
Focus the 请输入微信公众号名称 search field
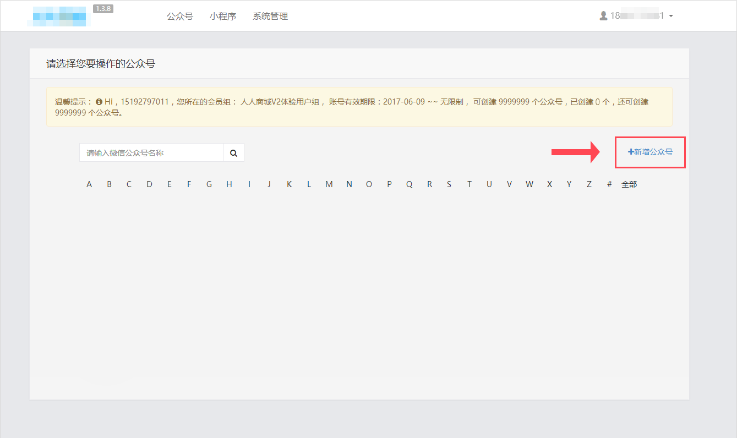(151, 153)
